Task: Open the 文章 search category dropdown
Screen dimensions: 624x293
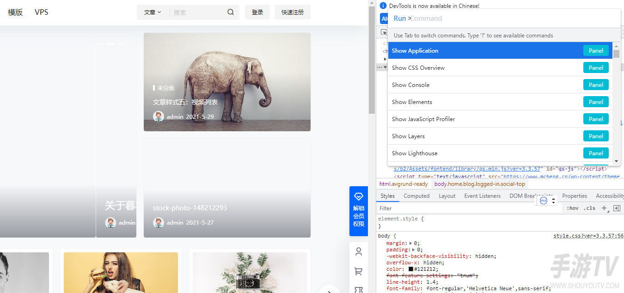Action: click(153, 12)
